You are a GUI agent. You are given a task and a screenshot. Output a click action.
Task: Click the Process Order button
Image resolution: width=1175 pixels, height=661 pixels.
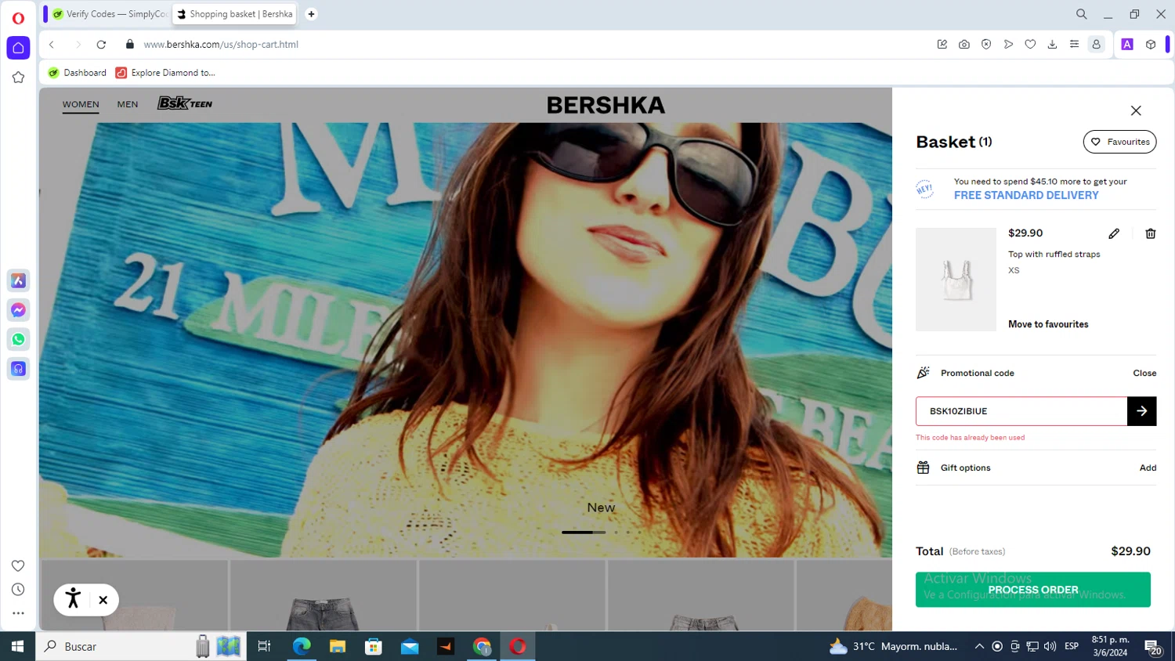1032,590
